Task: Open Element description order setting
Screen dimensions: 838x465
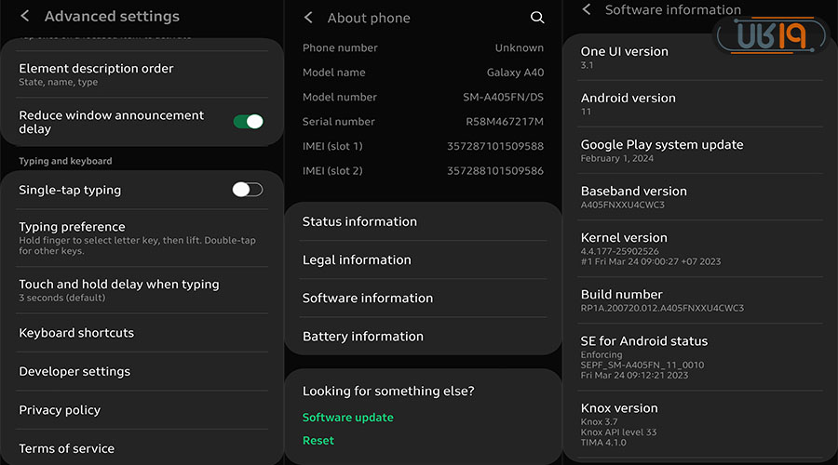Action: 142,74
